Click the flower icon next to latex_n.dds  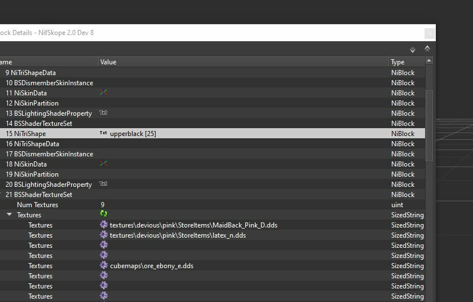[x=104, y=235]
